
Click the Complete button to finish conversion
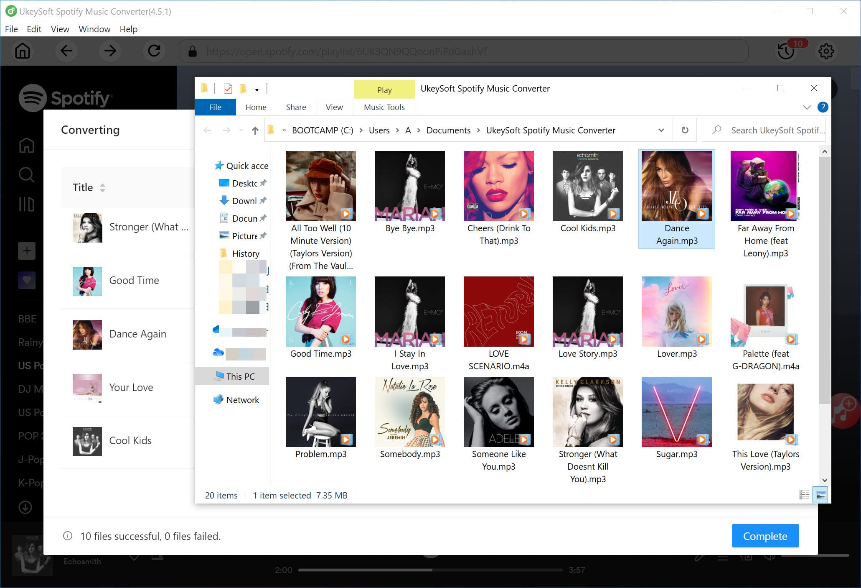(x=765, y=536)
